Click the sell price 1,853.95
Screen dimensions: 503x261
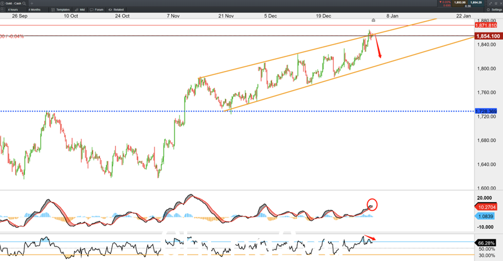[460, 2]
